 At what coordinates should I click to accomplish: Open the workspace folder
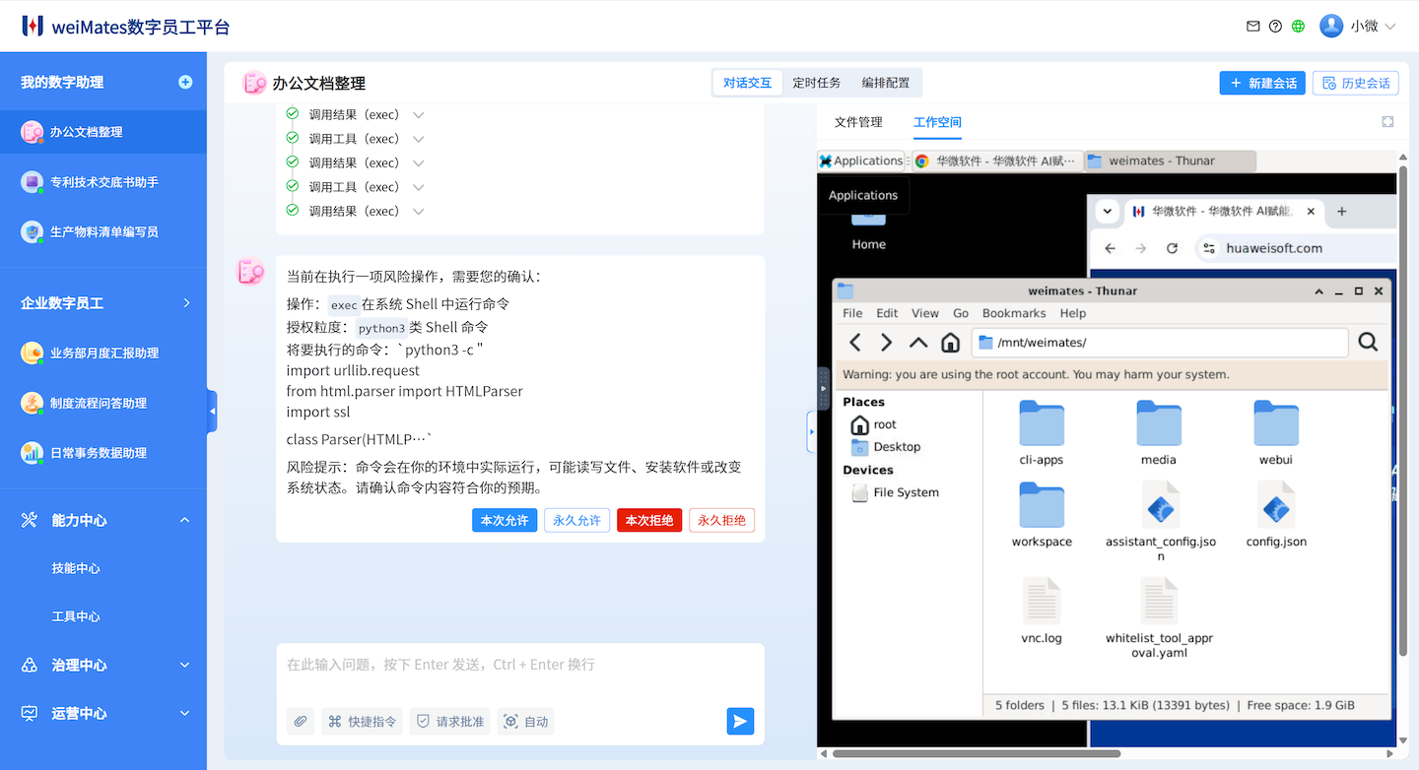click(x=1042, y=515)
